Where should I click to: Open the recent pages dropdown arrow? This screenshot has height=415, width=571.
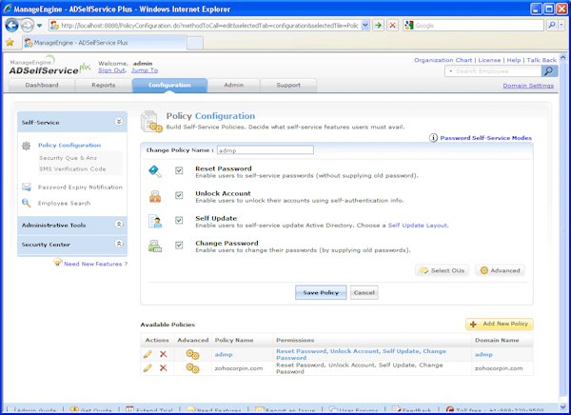(x=39, y=26)
